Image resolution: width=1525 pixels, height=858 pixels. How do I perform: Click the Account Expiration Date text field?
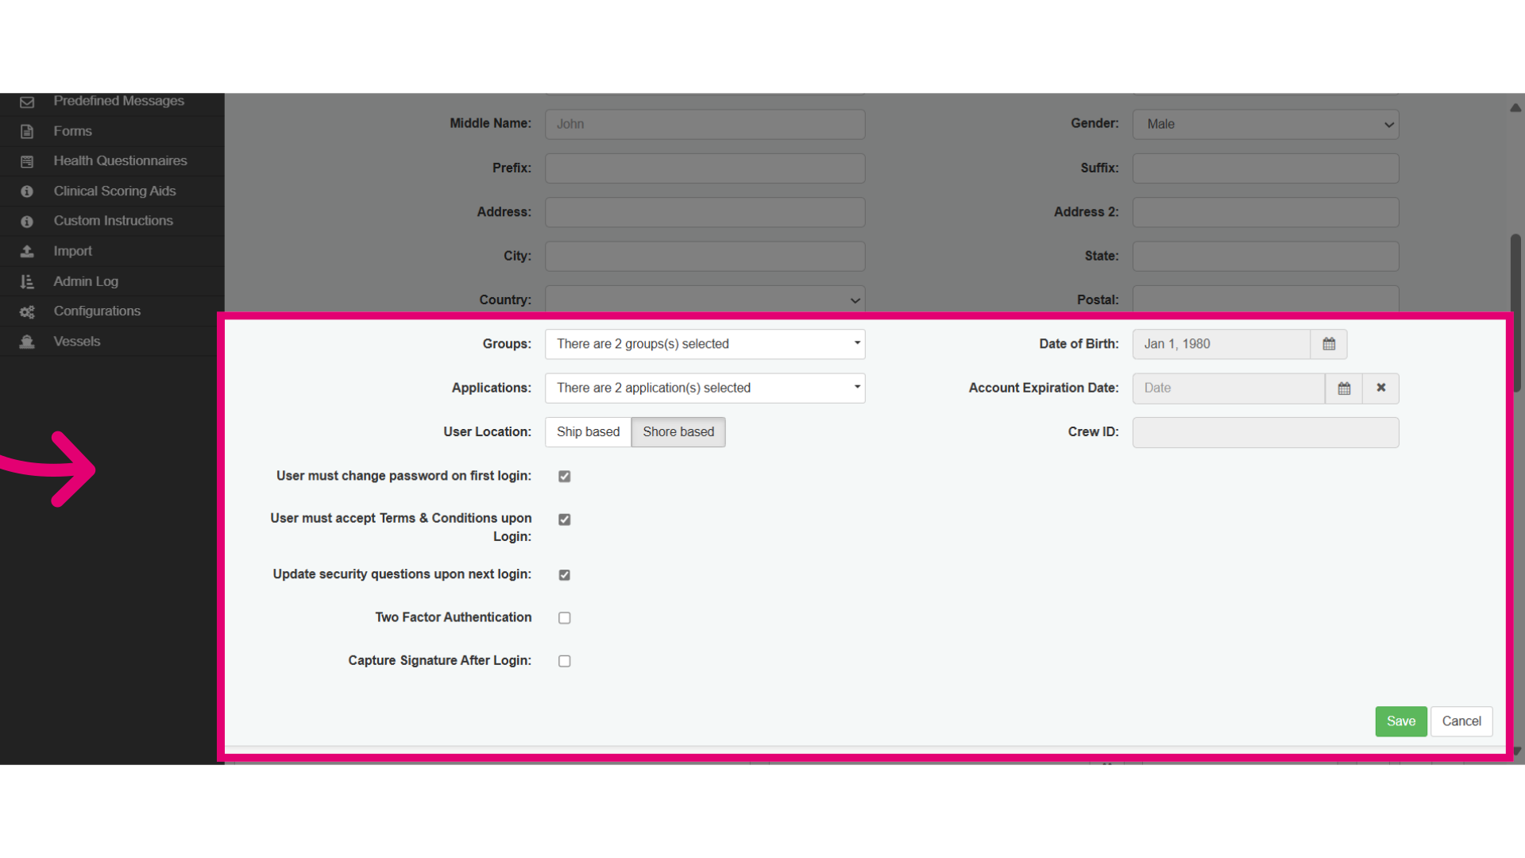(x=1229, y=388)
